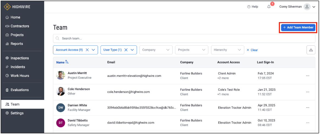Click the Highwire logo

[17, 7]
